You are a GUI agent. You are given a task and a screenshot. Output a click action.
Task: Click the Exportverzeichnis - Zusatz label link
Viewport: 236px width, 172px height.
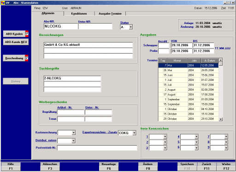coord(100,132)
